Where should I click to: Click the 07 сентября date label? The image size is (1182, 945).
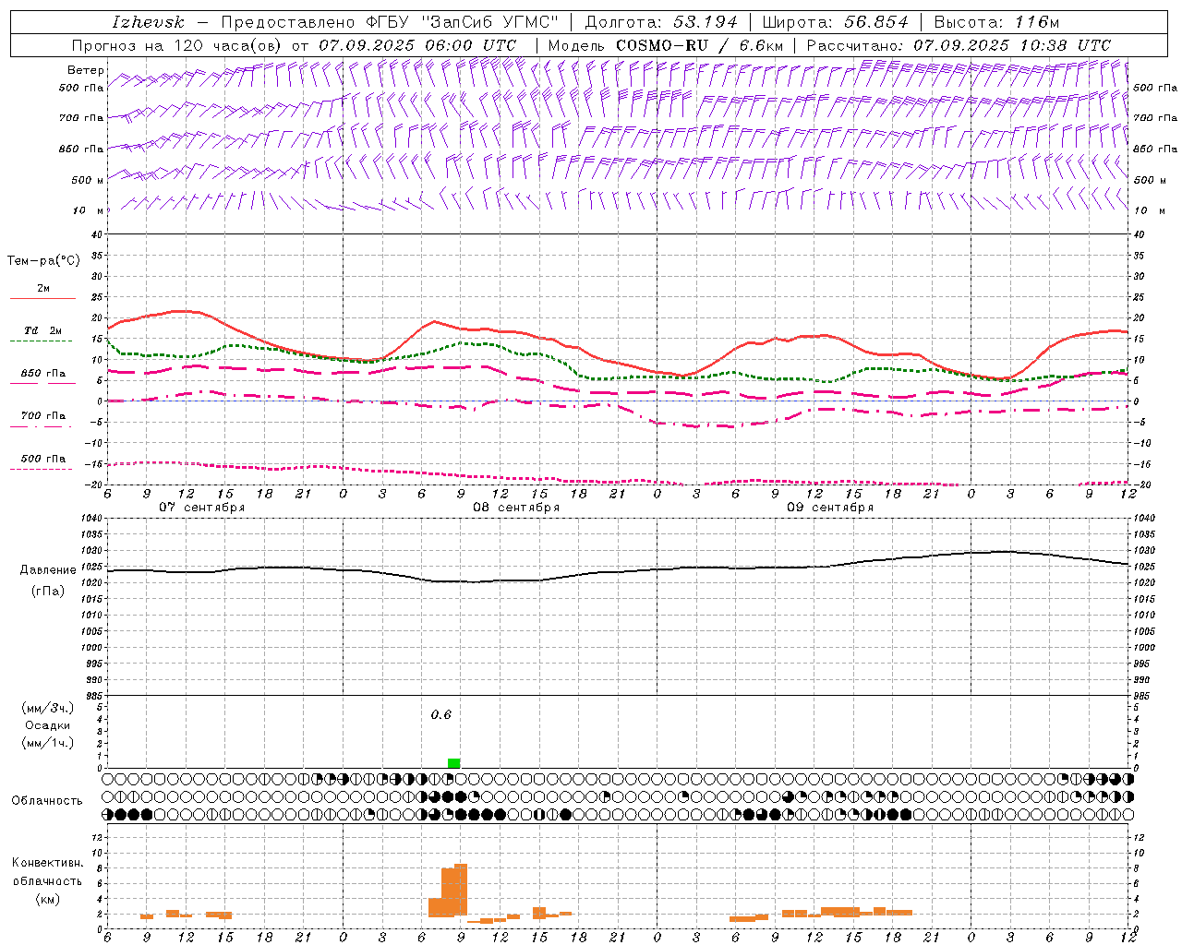click(x=202, y=507)
